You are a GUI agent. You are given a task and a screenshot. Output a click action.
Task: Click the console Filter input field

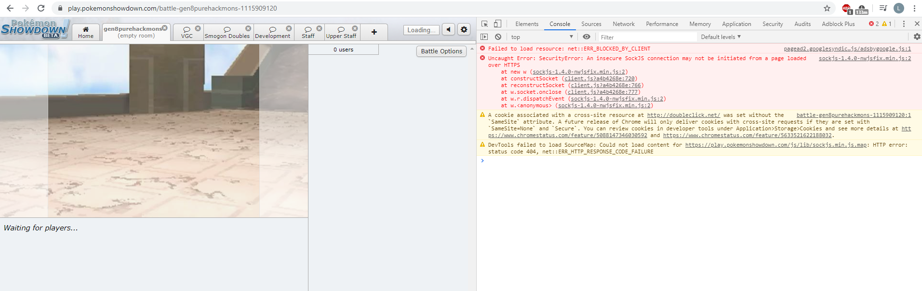[646, 37]
